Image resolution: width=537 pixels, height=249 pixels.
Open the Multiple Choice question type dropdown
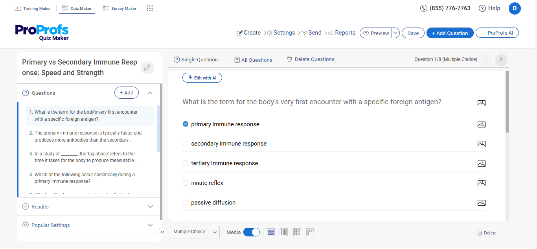click(x=195, y=232)
